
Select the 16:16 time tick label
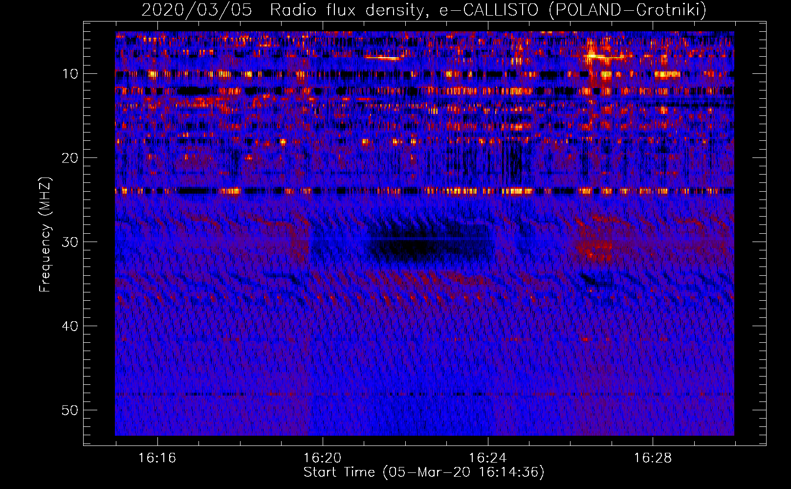[157, 458]
